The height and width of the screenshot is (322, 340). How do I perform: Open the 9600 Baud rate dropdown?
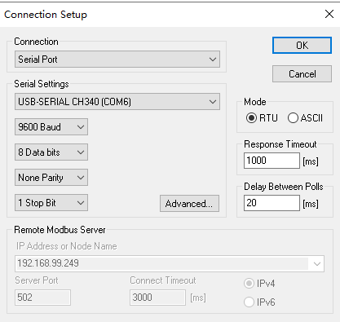point(51,126)
